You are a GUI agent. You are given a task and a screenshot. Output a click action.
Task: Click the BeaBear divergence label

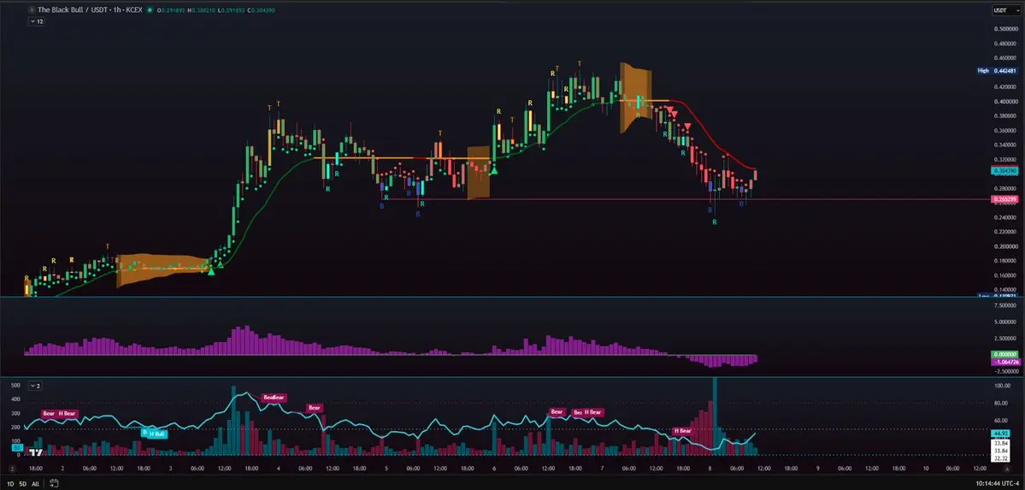(x=274, y=397)
